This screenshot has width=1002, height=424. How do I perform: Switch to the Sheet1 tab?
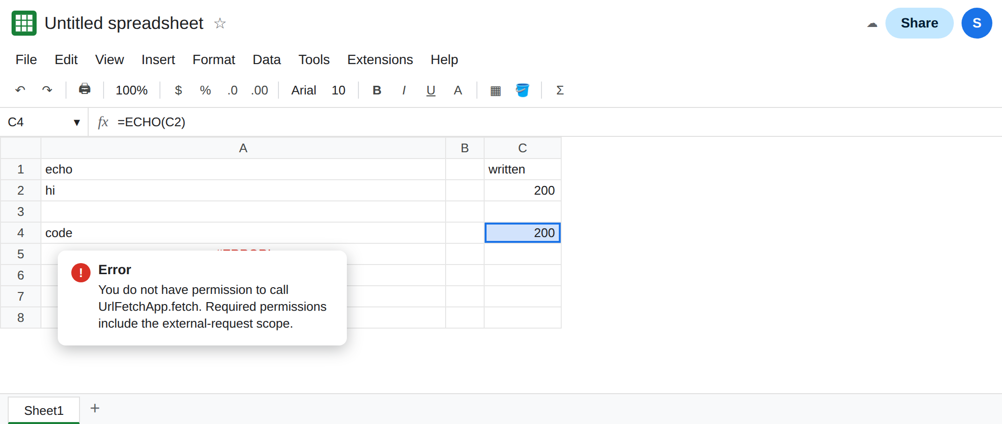(x=44, y=411)
